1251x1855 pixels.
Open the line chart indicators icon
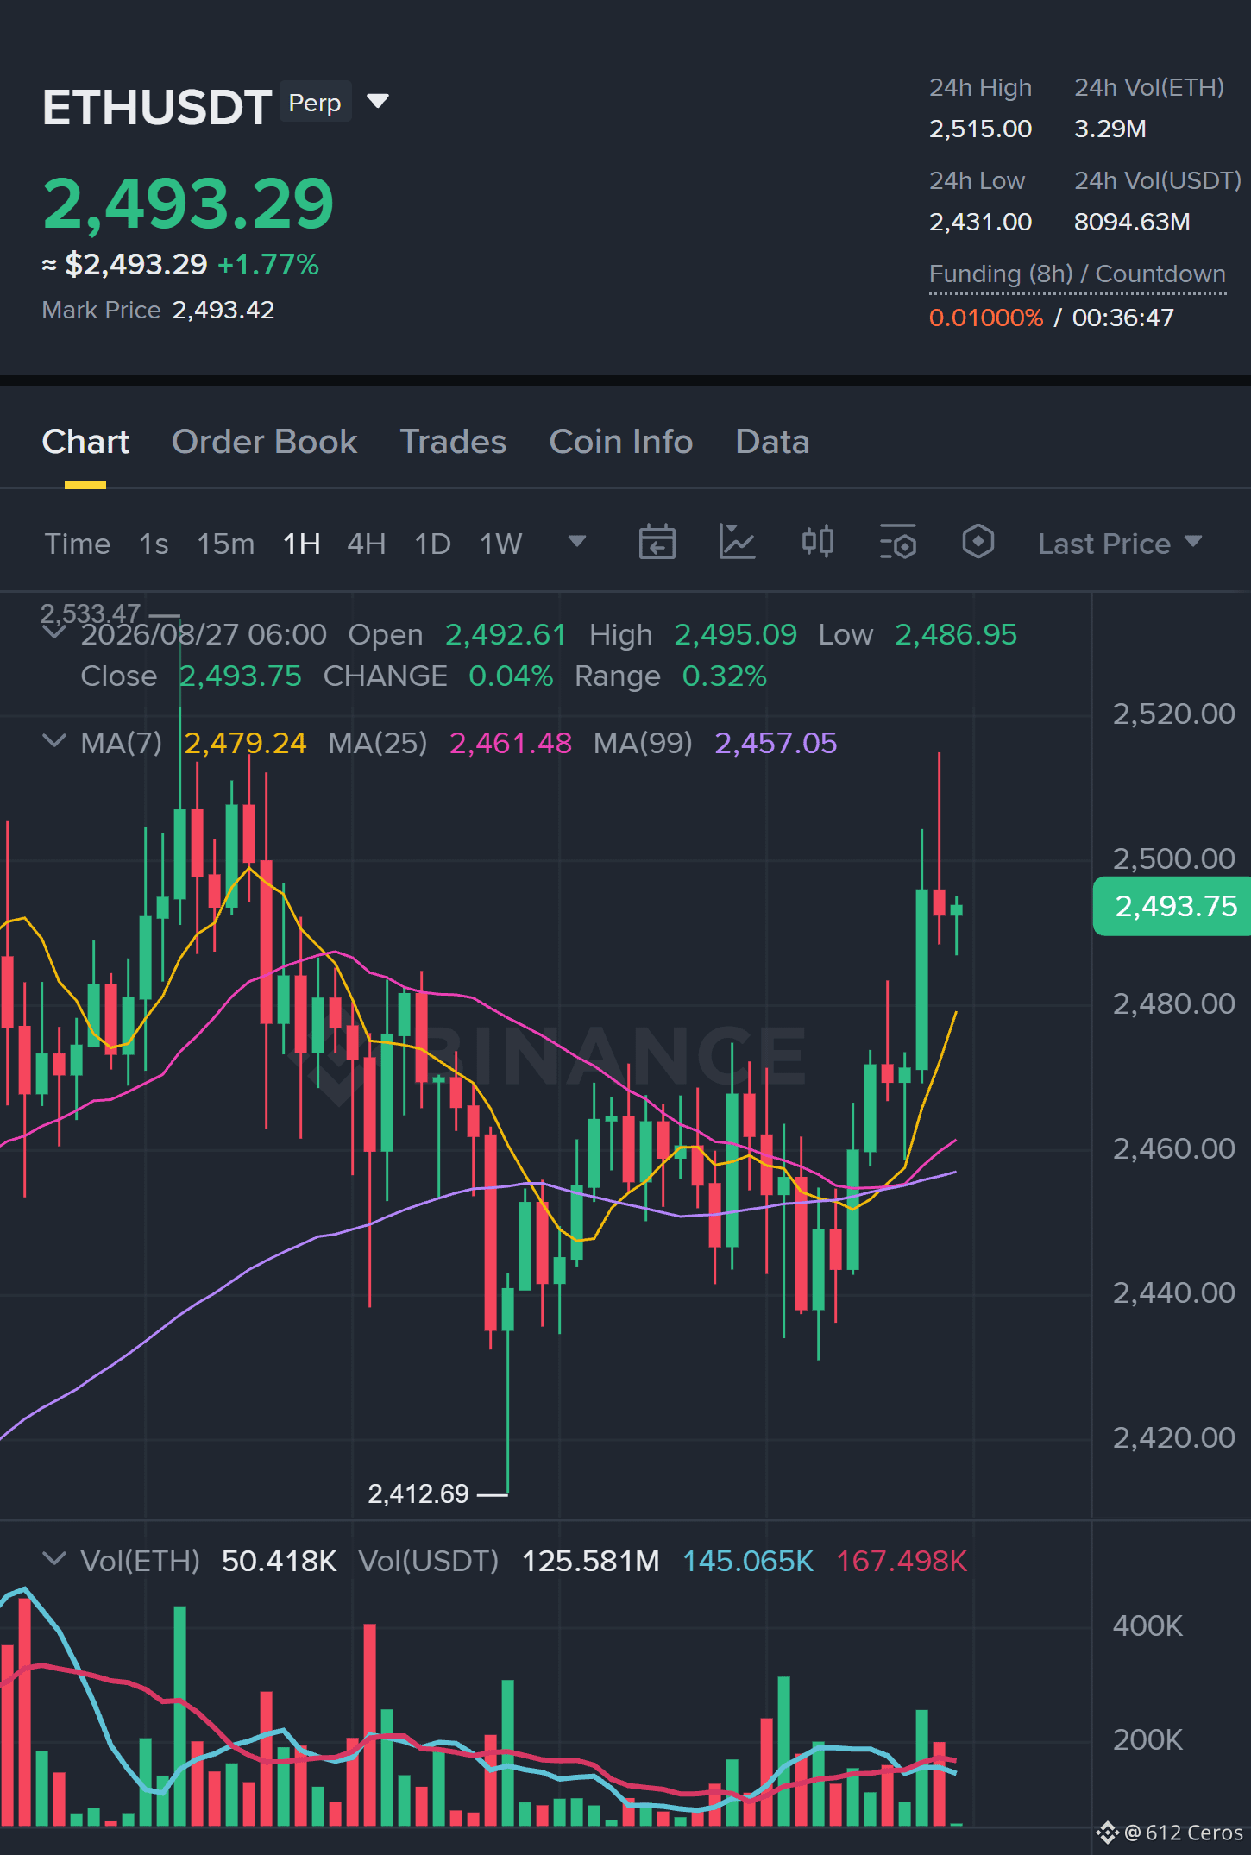pos(737,543)
